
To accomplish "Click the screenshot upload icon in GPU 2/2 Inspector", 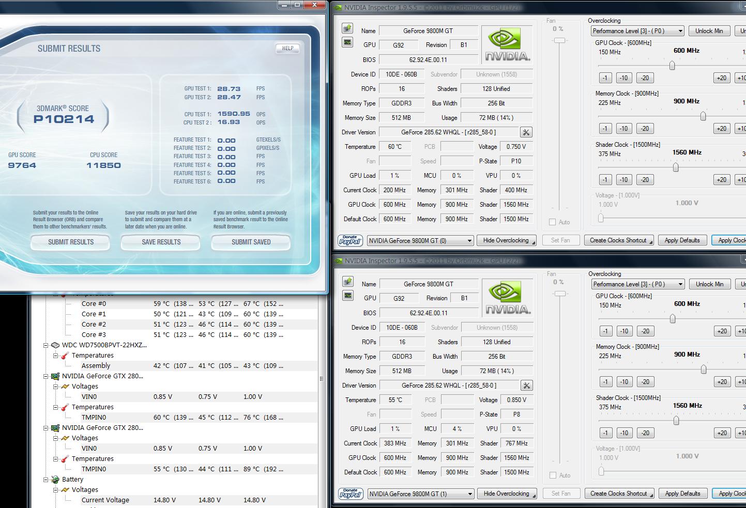I will 348,282.
